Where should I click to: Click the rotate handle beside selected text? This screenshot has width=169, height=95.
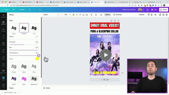pos(122,73)
